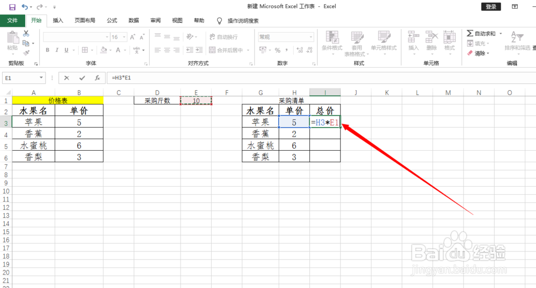Click the Font Color letter A swatch
The width and height of the screenshot is (536, 288).
118,50
